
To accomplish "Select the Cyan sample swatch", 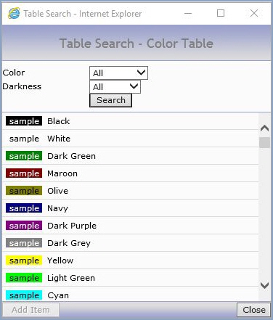I will [24, 295].
